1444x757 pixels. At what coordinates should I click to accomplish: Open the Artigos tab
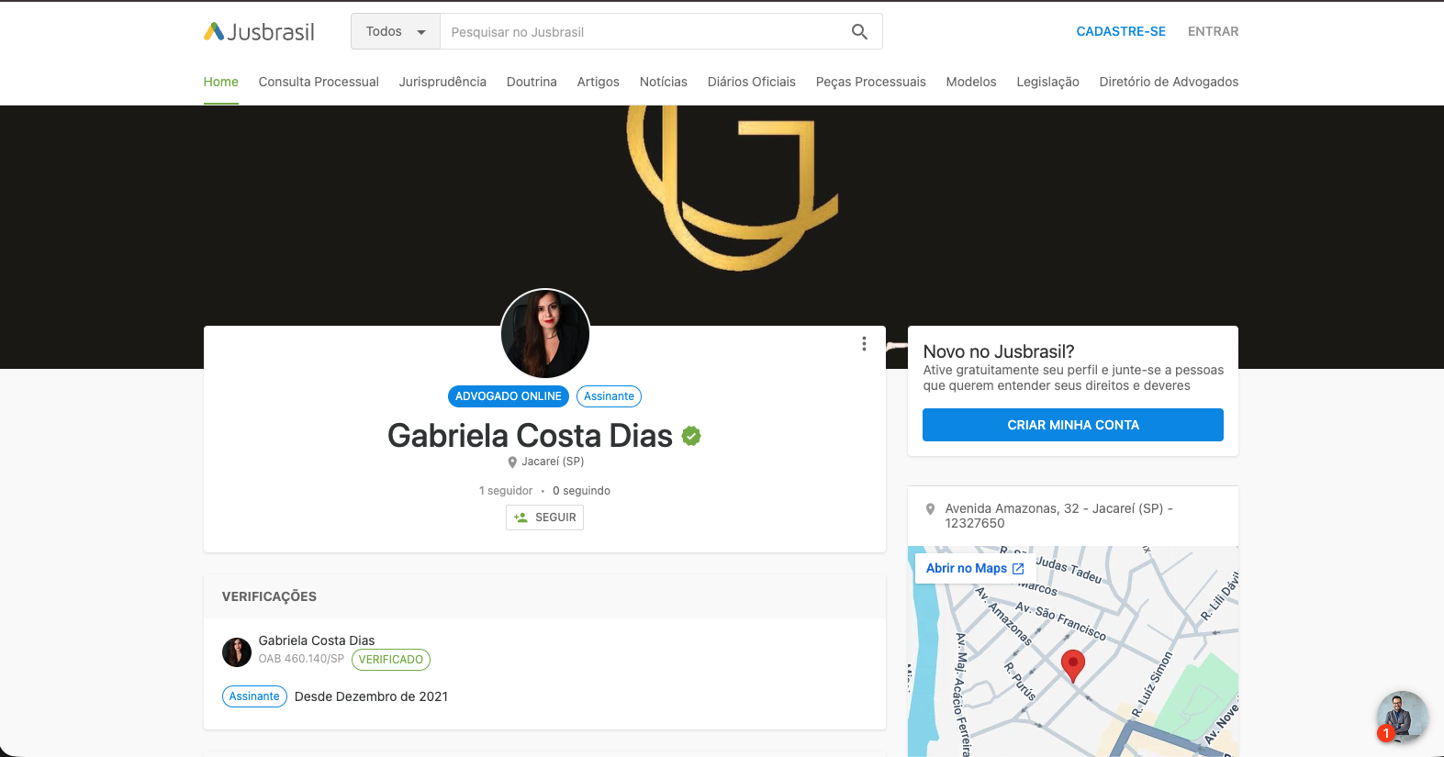coord(599,82)
